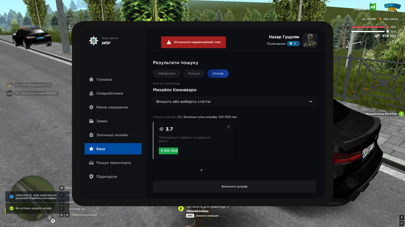Click the tag icon next to article 3.7
The image size is (405, 227).
[161, 129]
